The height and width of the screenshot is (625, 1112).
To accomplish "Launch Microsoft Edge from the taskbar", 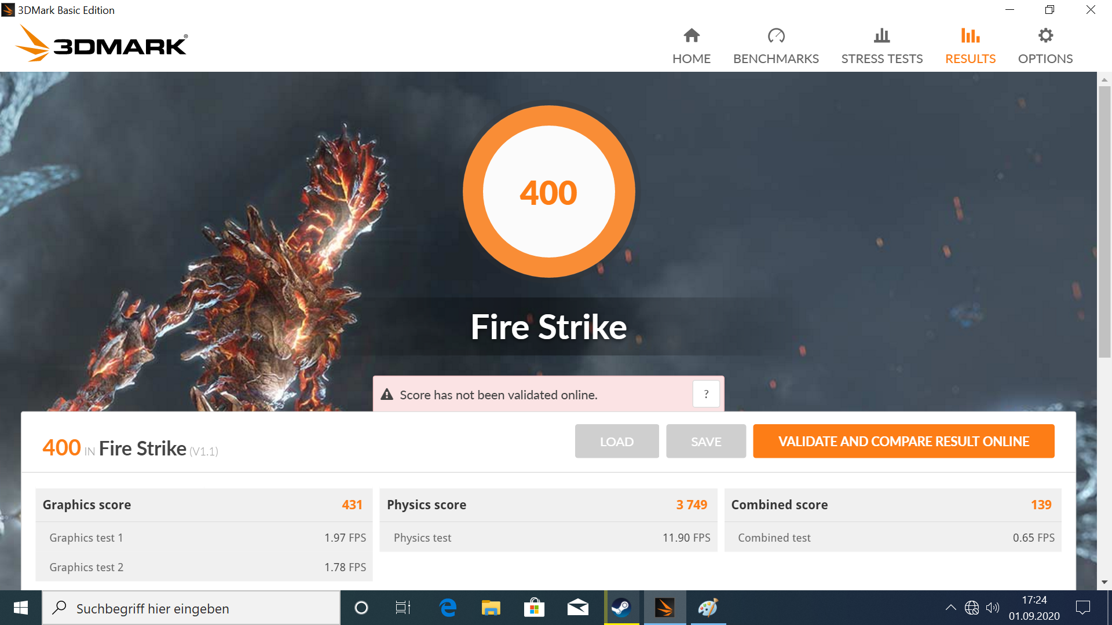I will pos(448,608).
